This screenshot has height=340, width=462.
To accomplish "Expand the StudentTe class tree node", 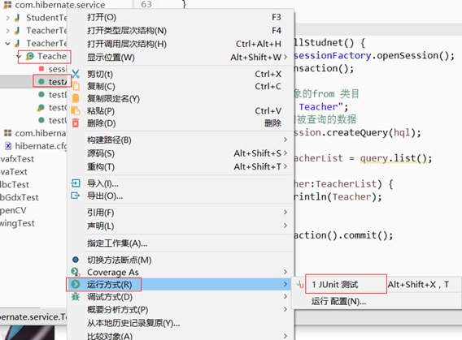I will tap(8, 18).
